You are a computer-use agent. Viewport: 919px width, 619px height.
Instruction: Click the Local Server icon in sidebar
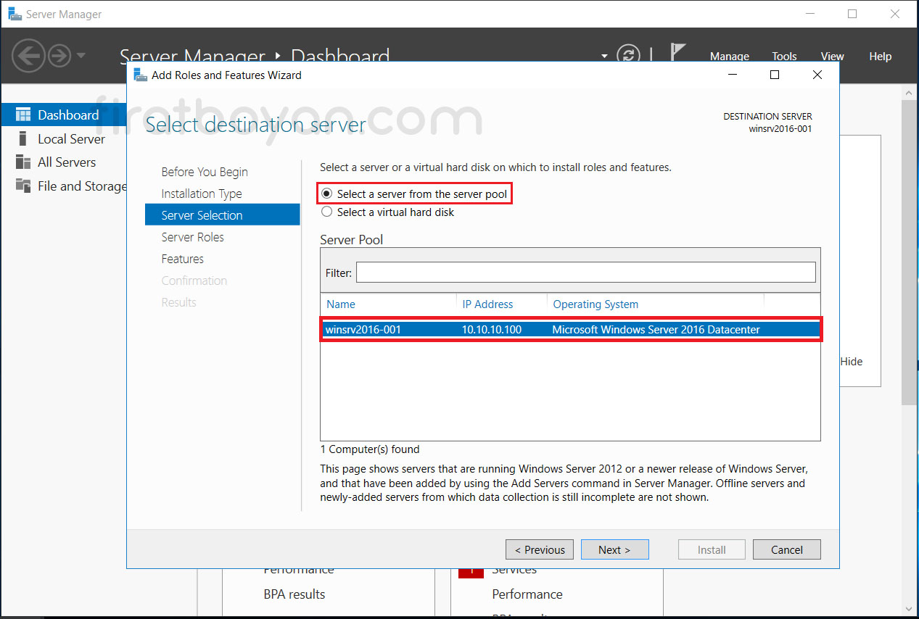click(x=23, y=138)
